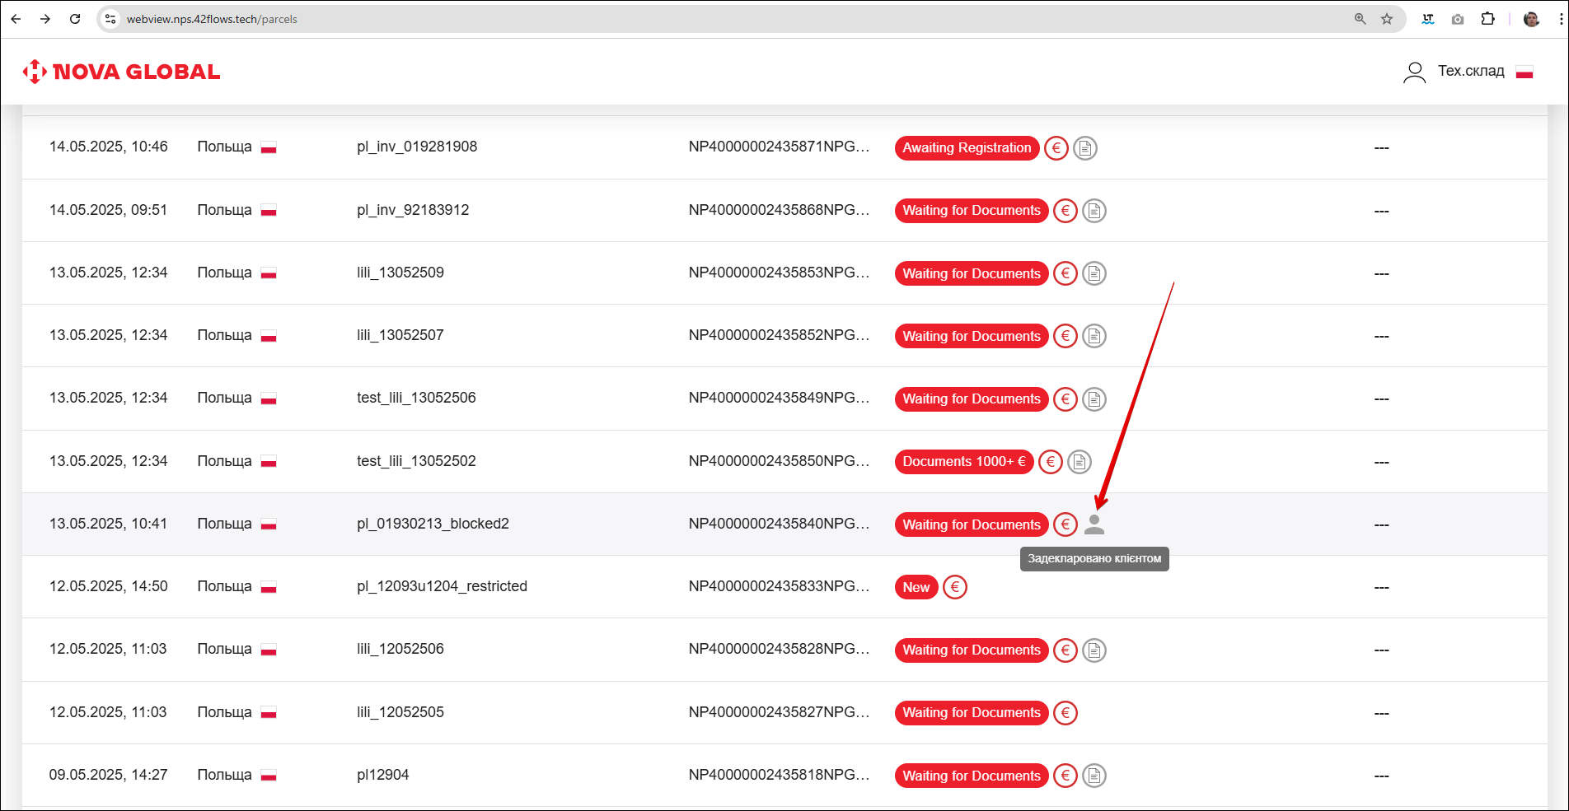The width and height of the screenshot is (1569, 811).
Task: Select tracking number NP40000002435852NPG
Action: coord(779,335)
